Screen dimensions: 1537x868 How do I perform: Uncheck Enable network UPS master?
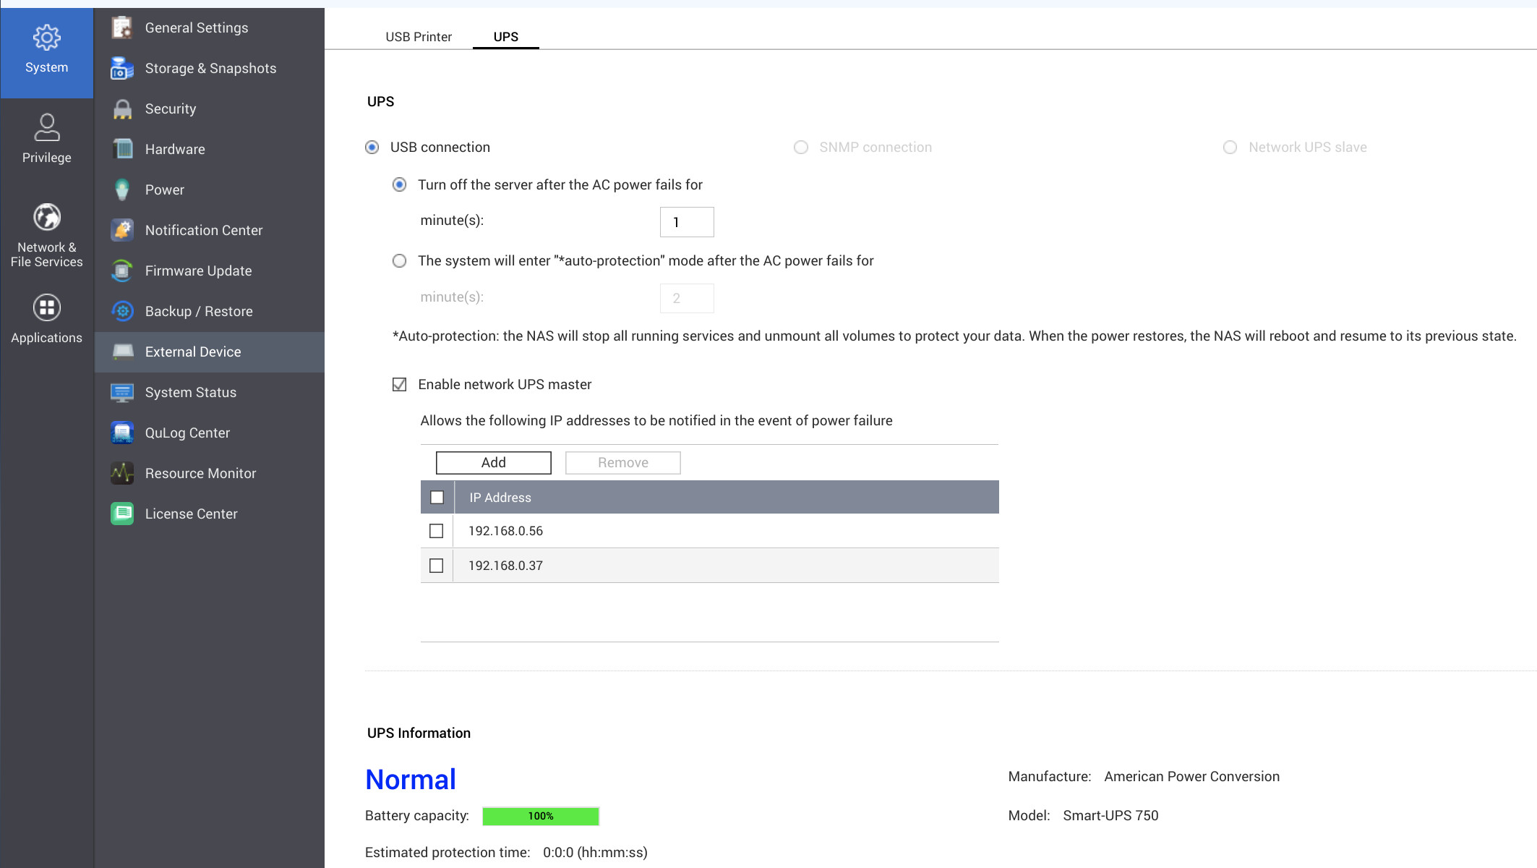pyautogui.click(x=399, y=384)
